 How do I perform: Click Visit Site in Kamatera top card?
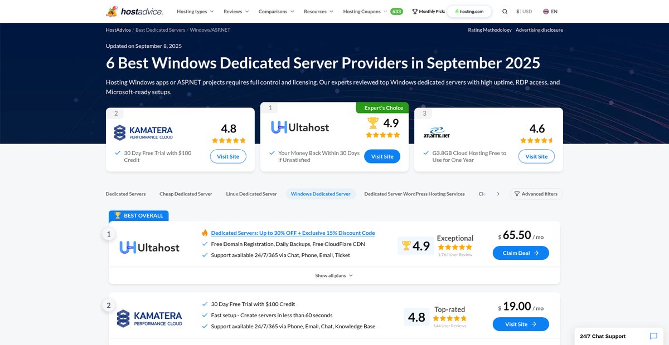(x=228, y=156)
